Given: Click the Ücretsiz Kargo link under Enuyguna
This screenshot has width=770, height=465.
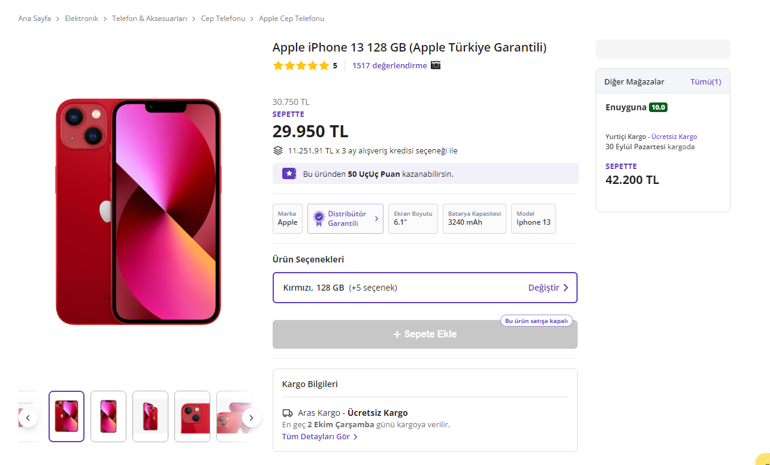Looking at the screenshot, I should point(674,137).
